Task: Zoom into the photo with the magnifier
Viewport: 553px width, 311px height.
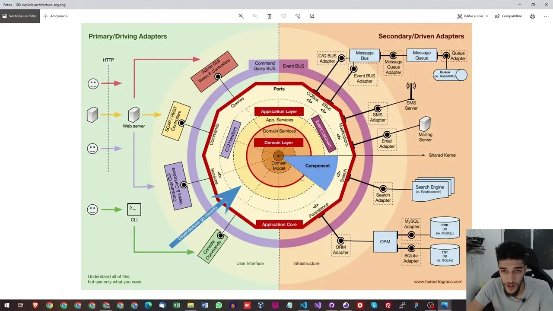Action: [x=241, y=16]
